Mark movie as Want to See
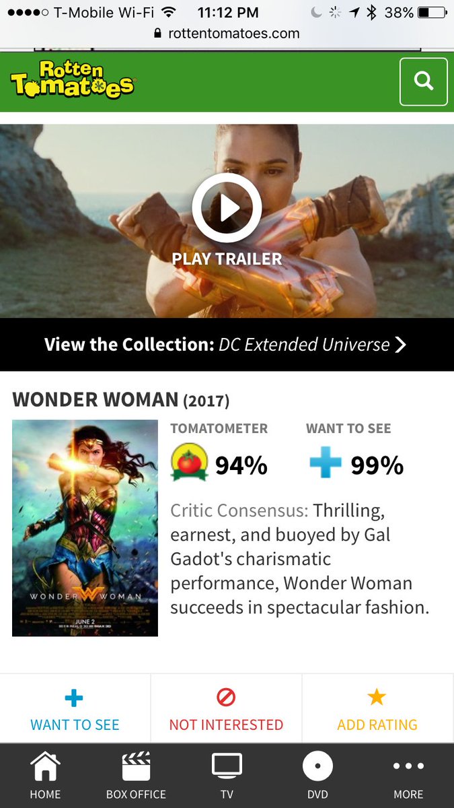The width and height of the screenshot is (454, 808). coord(75,709)
